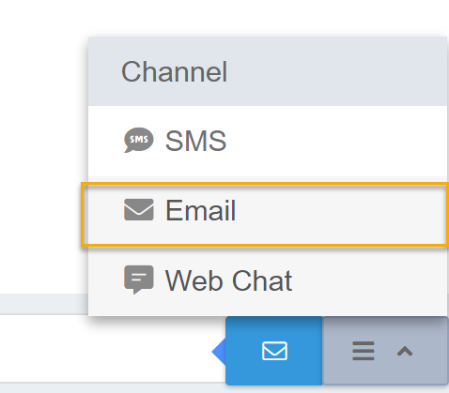This screenshot has width=449, height=393.
Task: Click the upward chevron arrow icon
Action: click(405, 352)
